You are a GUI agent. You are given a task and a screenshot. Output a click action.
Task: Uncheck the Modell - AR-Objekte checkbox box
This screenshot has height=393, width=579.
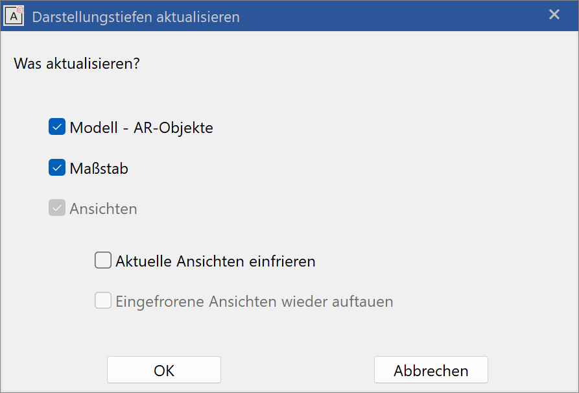pos(57,126)
